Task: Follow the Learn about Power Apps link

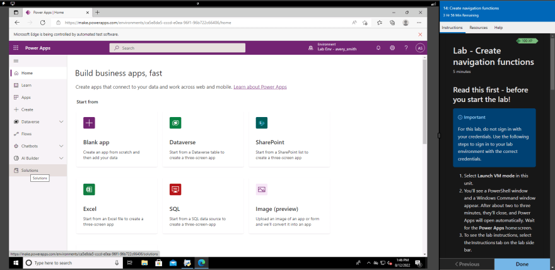Action: pos(260,87)
